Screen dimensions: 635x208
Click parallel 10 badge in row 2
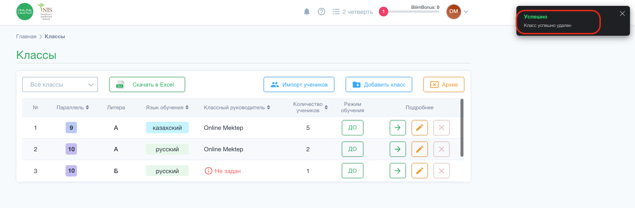pos(71,149)
